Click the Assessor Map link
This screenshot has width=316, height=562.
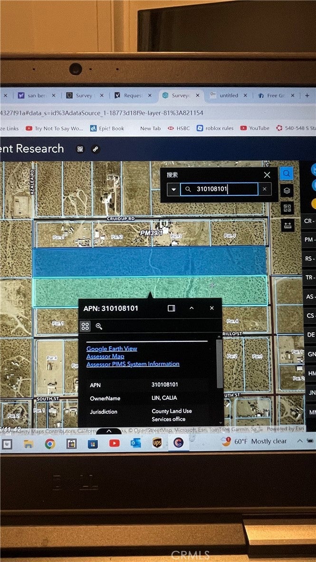click(x=105, y=356)
